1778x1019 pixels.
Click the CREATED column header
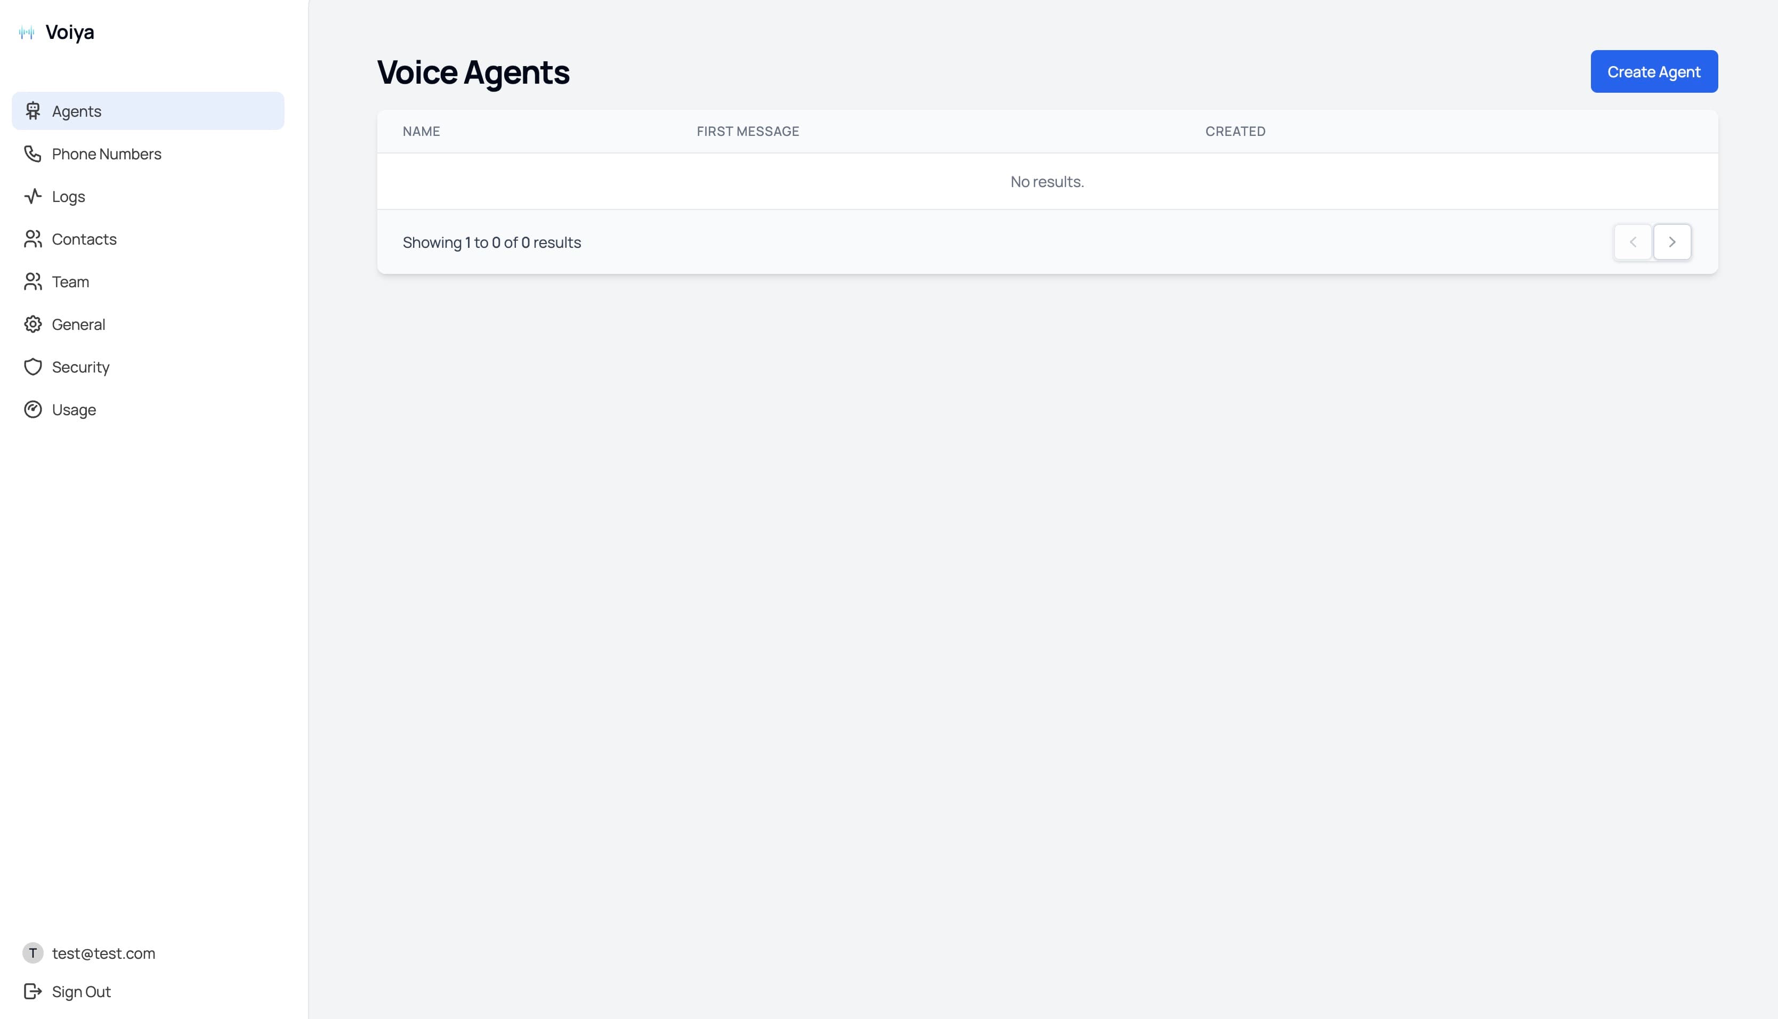(x=1235, y=131)
